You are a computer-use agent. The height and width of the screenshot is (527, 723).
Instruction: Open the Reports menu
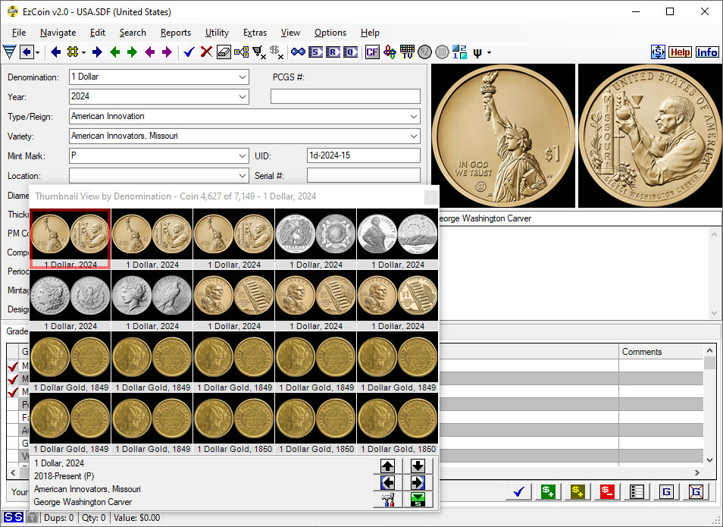pos(175,33)
